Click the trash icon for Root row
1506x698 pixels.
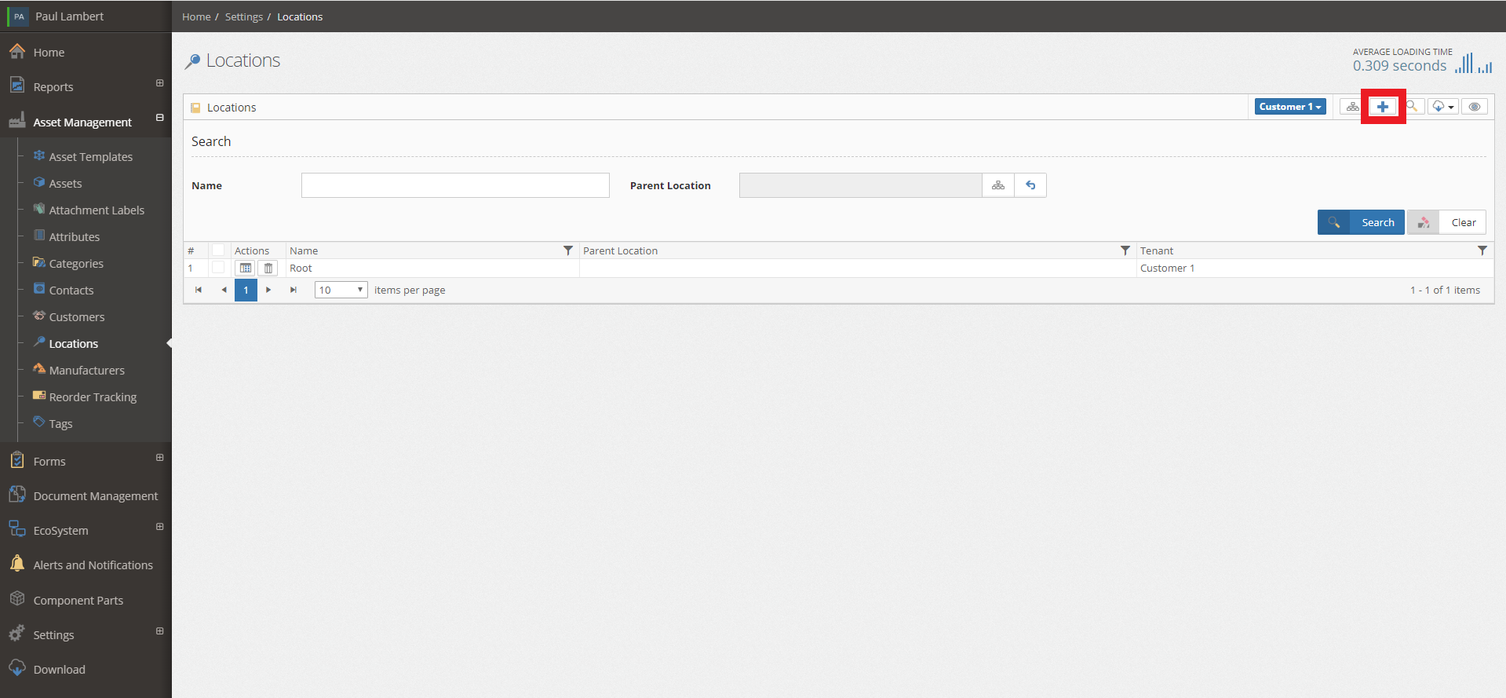268,269
